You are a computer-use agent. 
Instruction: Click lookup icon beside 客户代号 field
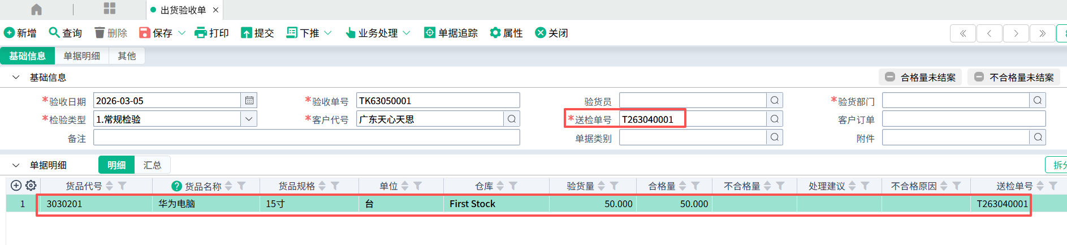[511, 119]
